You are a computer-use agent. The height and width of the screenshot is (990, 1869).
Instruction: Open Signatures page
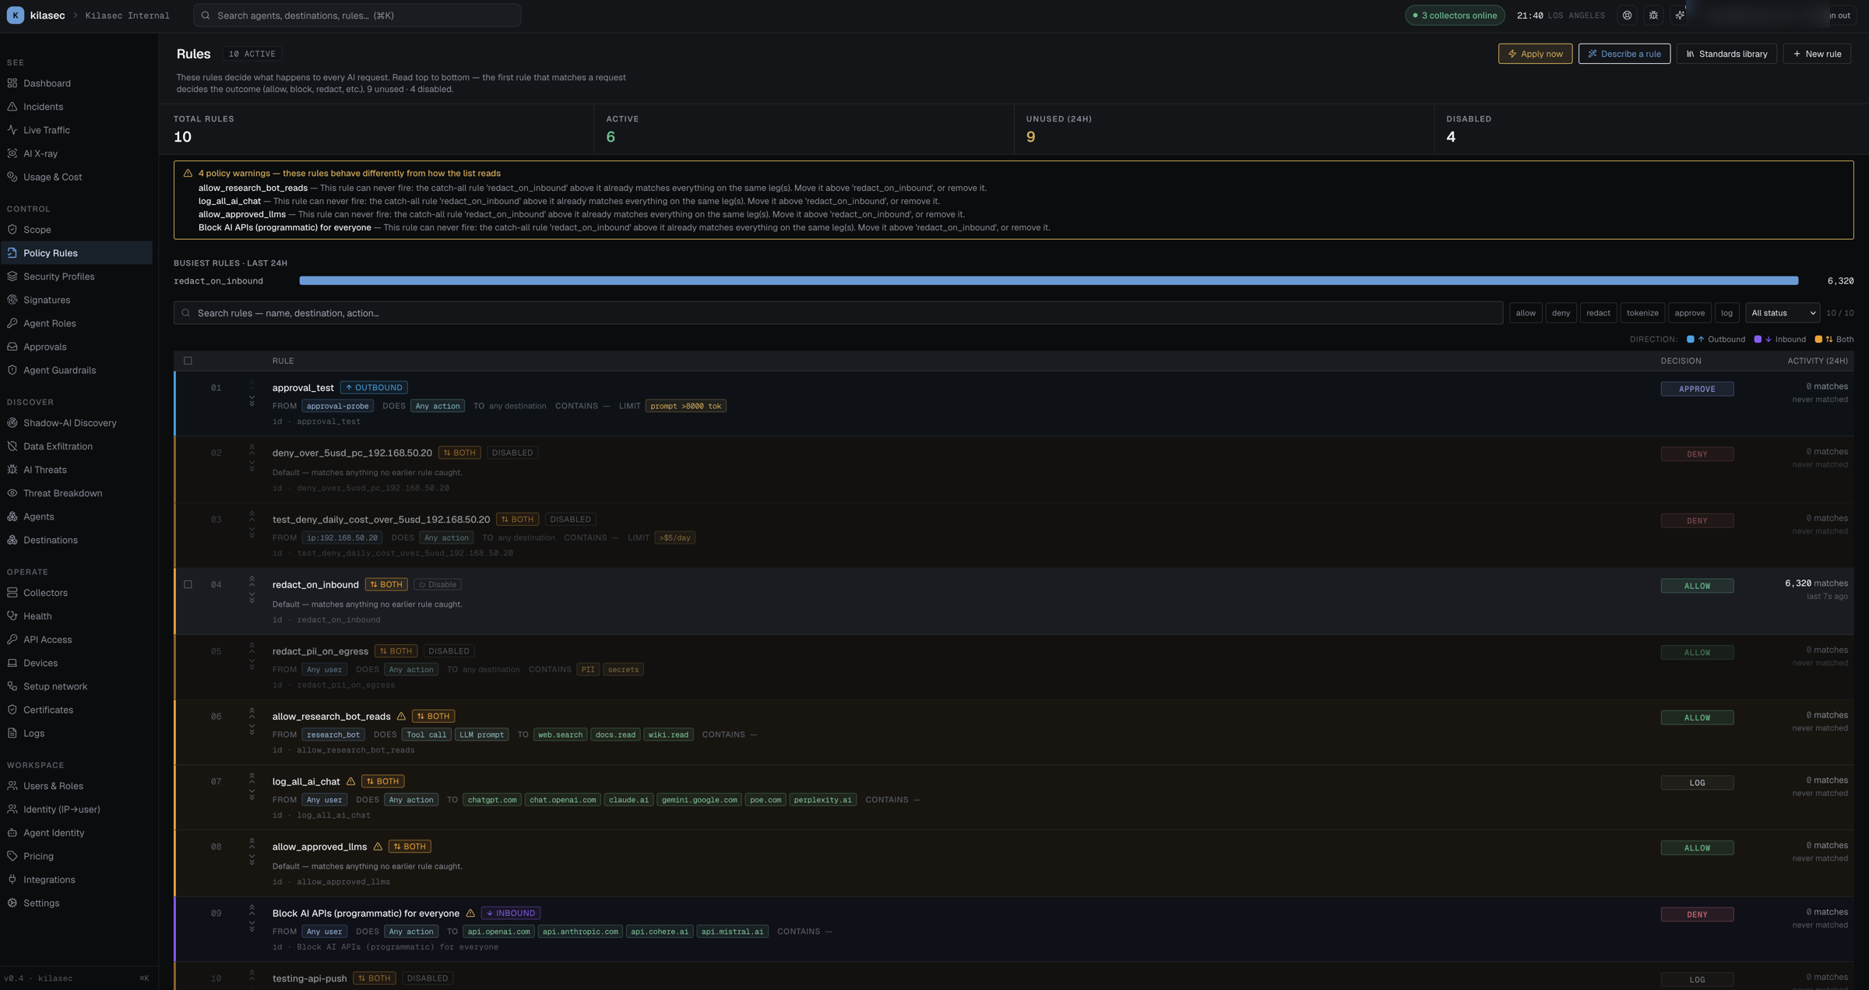76,300
